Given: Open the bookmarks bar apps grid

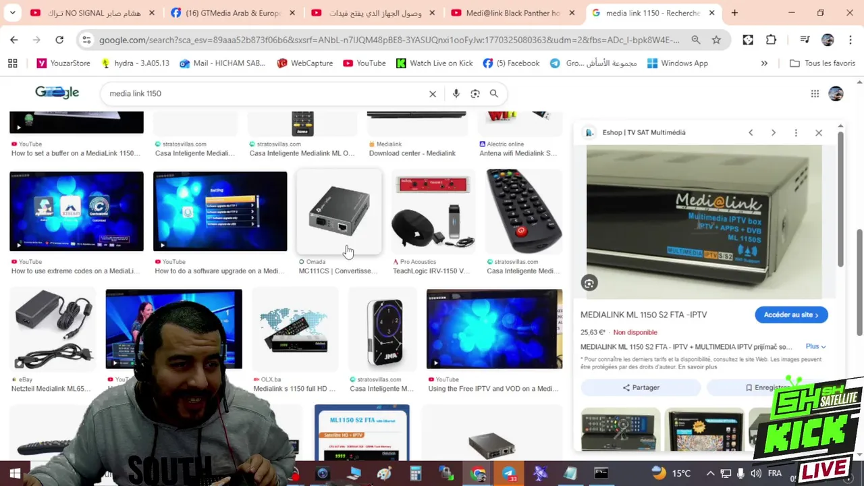Looking at the screenshot, I should click(12, 63).
